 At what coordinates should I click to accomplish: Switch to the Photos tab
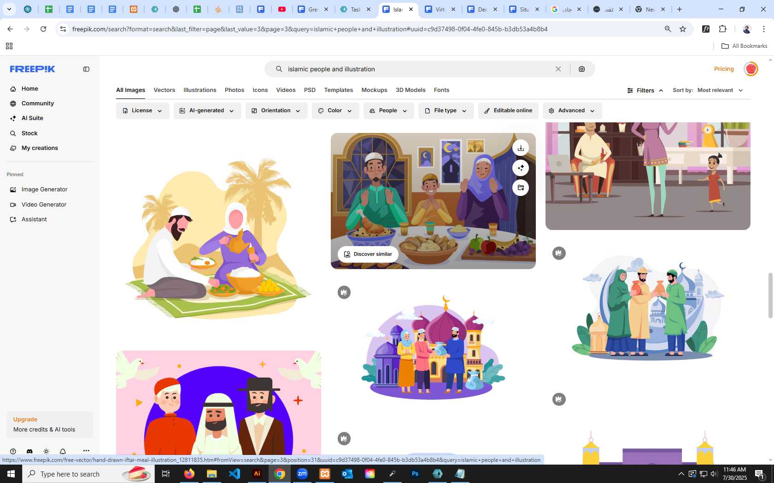235,90
